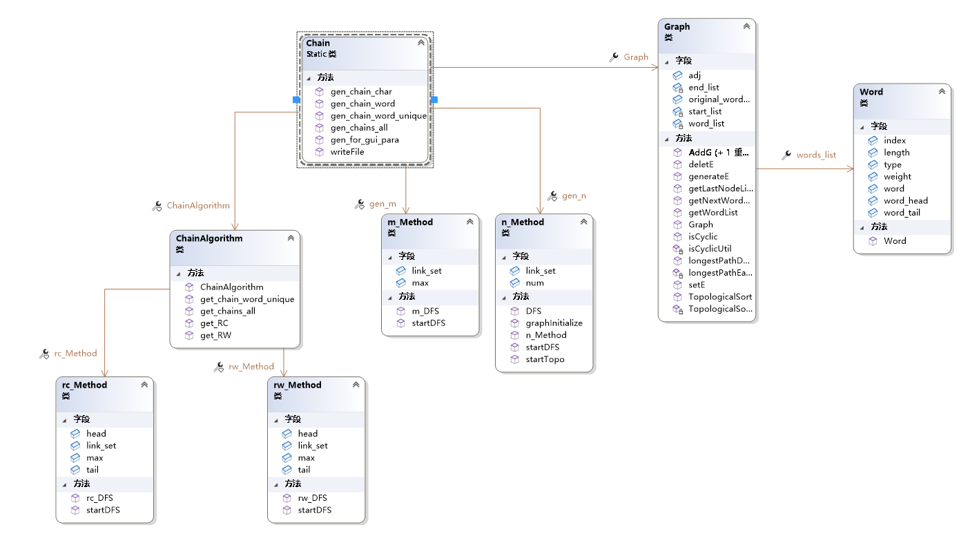Click the rw_DFS method icon
This screenshot has height=543, width=970.
(287, 498)
